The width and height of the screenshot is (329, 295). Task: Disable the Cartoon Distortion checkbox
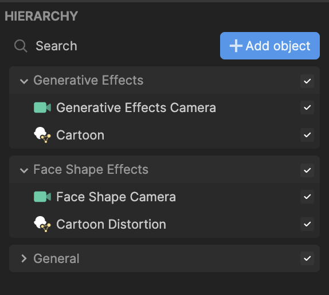pos(307,224)
